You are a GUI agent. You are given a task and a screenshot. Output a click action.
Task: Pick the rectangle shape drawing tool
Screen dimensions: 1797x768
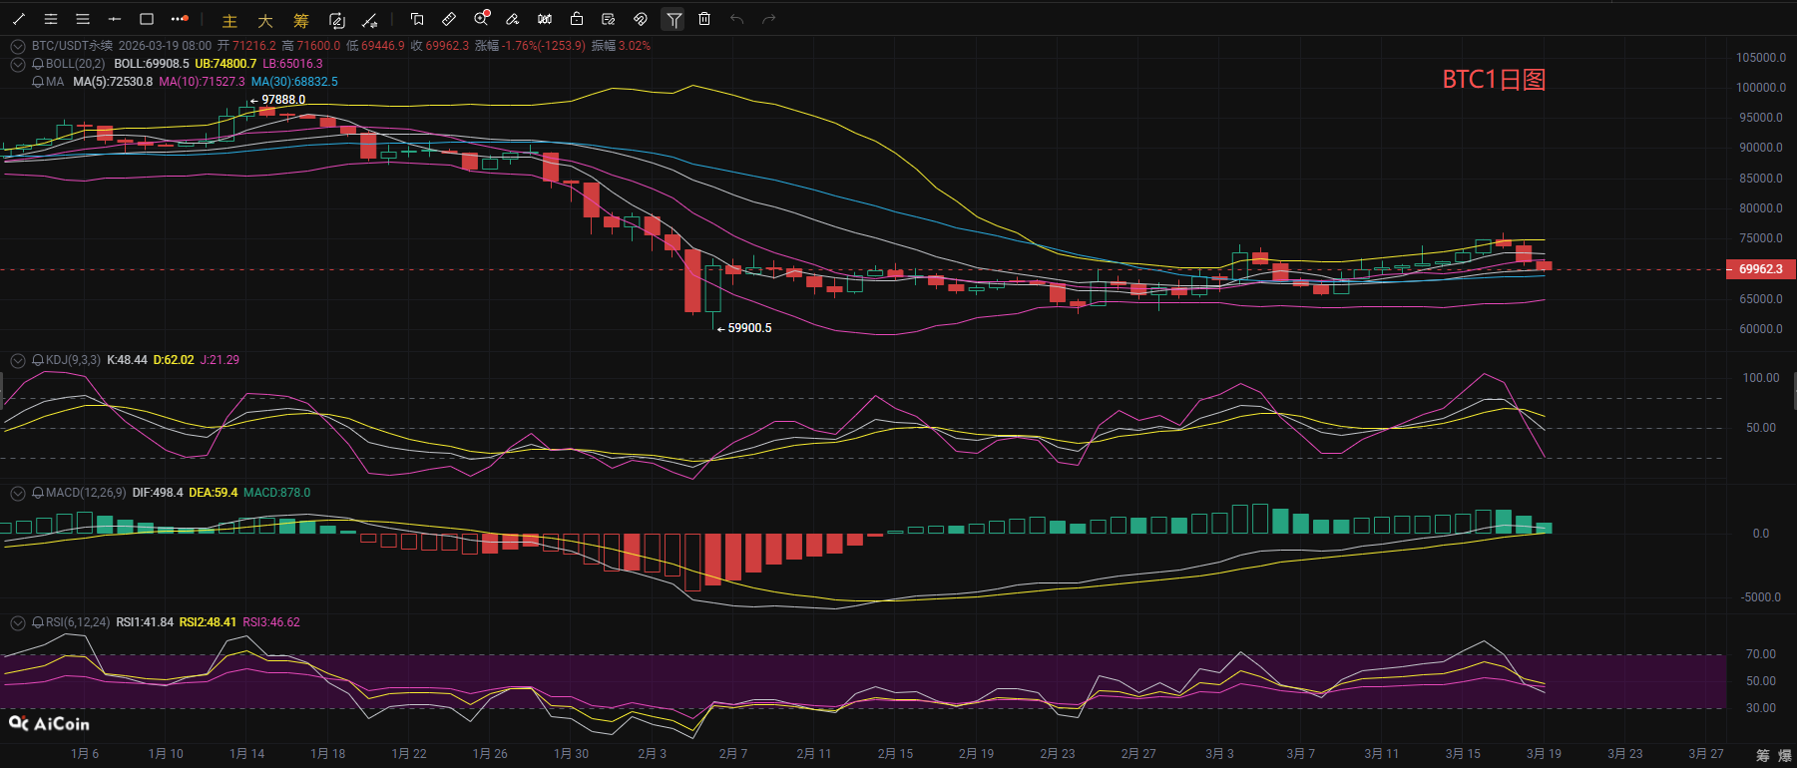point(147,19)
